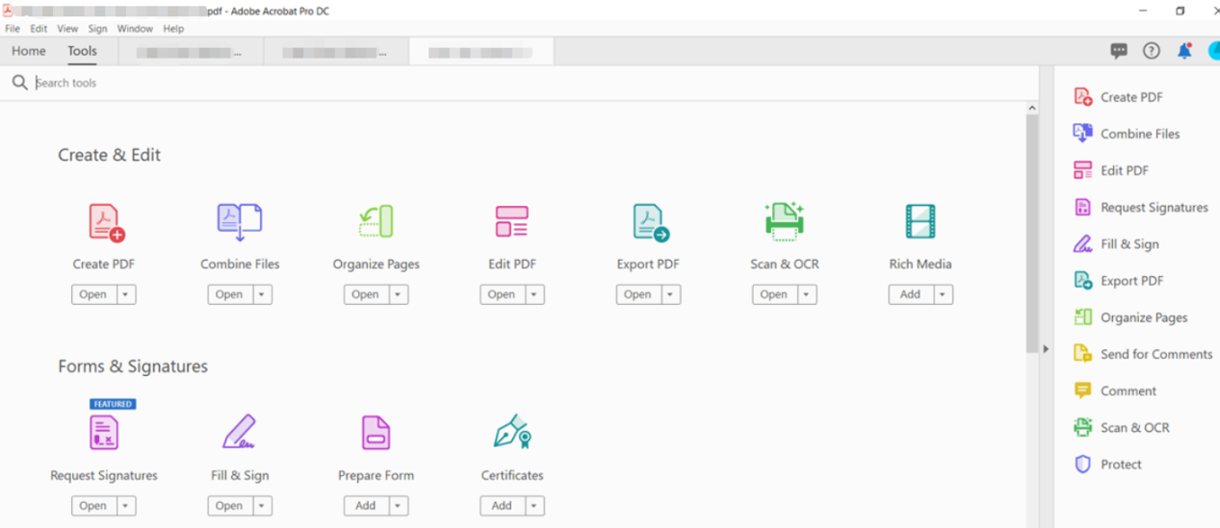Image resolution: width=1220 pixels, height=528 pixels.
Task: Select the Prepare Form tool icon
Action: (376, 433)
